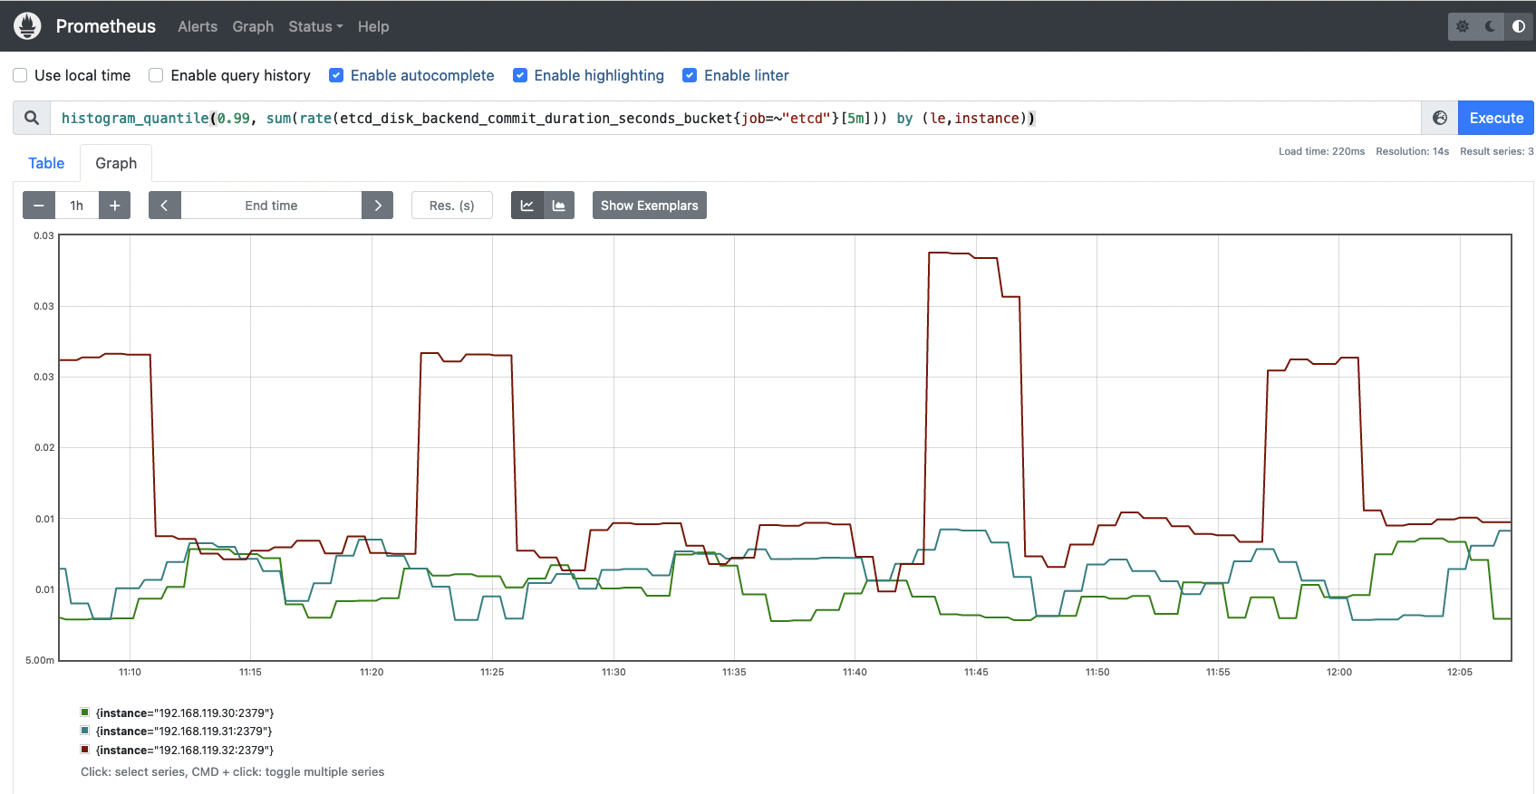Screen dimensions: 1536x794
Task: Select series 192.168.119.31:2379 in legend
Action: pyautogui.click(x=184, y=732)
